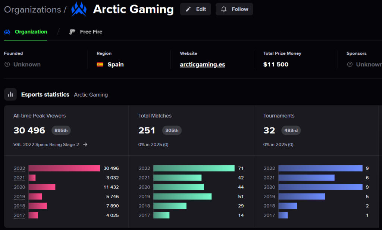
Task: Select 2018 in Peak Viewers chart
Action: click(x=19, y=206)
